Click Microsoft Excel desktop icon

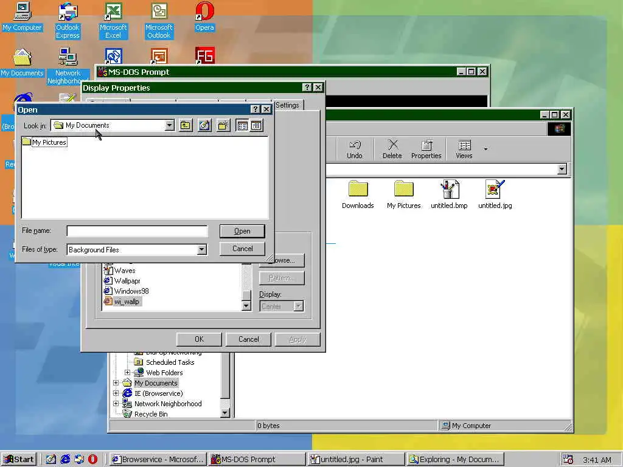[x=113, y=21]
